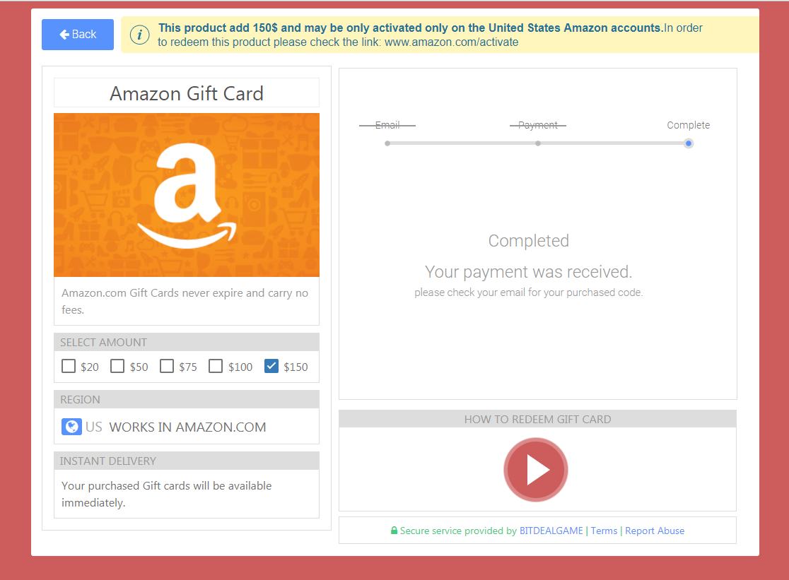Select the Complete step label

(x=689, y=125)
